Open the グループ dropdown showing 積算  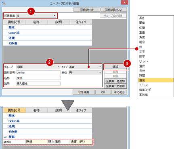[38, 67]
